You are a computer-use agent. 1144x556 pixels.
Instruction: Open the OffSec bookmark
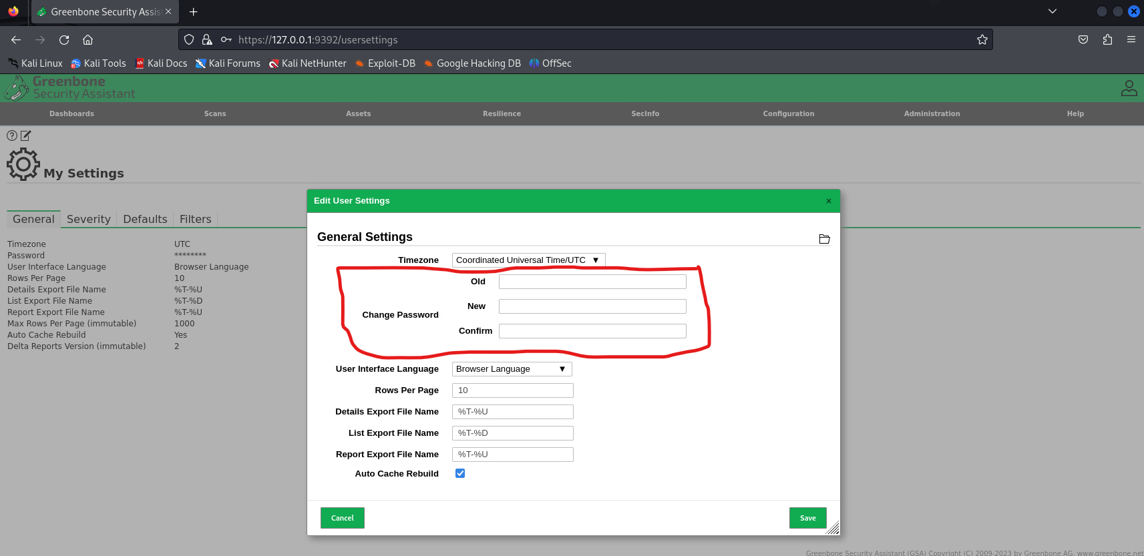[x=550, y=63]
